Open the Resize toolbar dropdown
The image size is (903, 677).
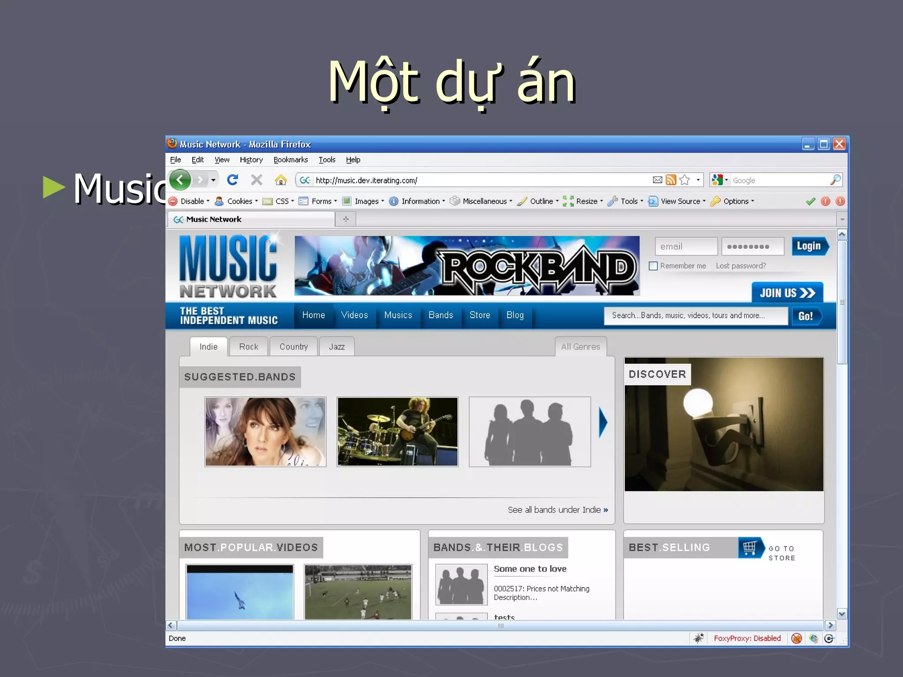(x=583, y=201)
